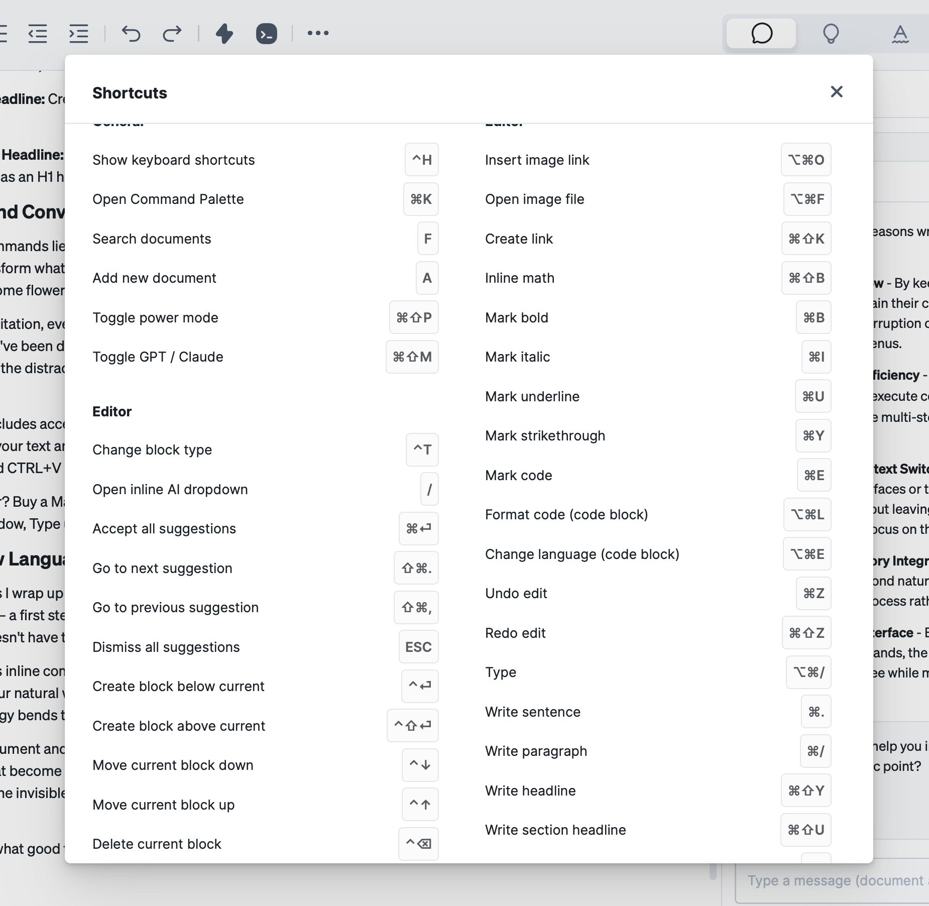Toggle power mode lightning icon
Screen dimensions: 929x906
coord(224,34)
